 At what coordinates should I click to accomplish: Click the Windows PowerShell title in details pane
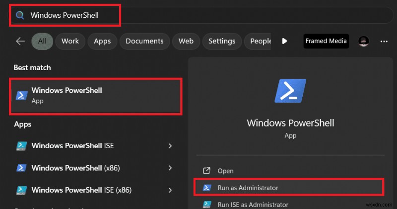[x=290, y=123]
